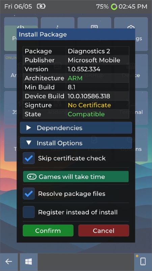
Task: Confirm the package installation
Action: pos(48,231)
